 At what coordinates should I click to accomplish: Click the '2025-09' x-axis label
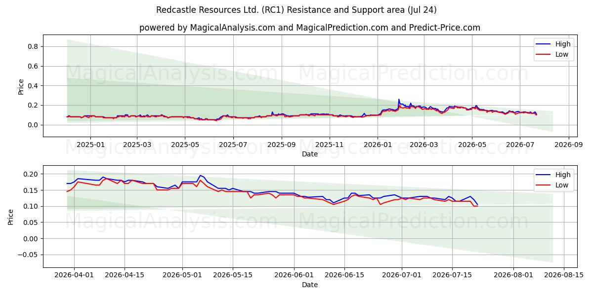pyautogui.click(x=282, y=145)
